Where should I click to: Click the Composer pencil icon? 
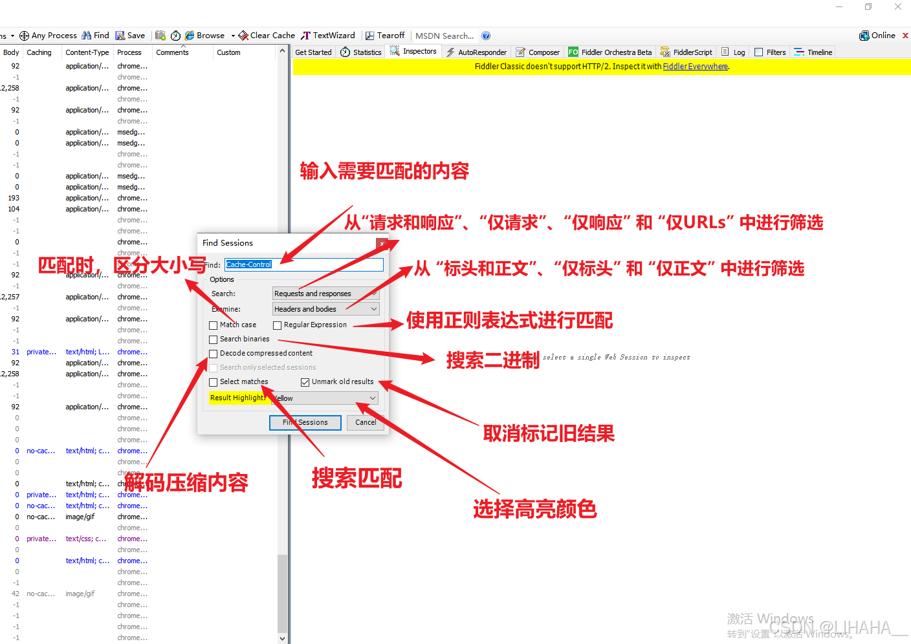coord(520,52)
